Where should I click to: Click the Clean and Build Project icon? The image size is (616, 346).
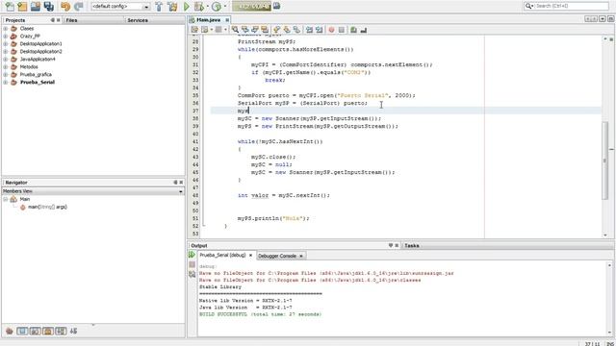(x=172, y=7)
